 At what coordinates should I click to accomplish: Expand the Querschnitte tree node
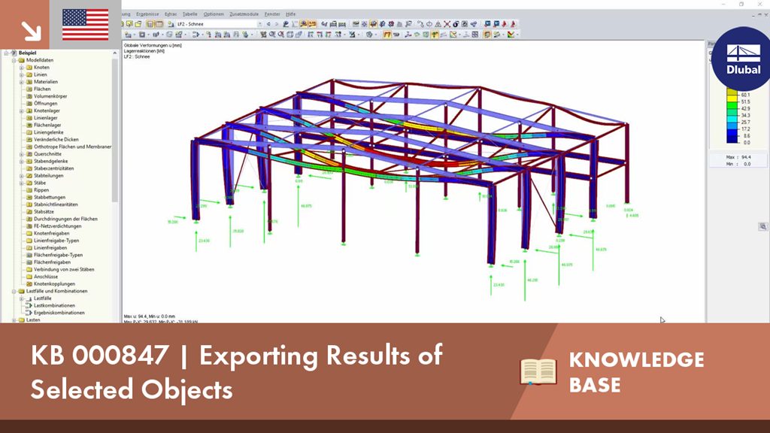tap(22, 154)
